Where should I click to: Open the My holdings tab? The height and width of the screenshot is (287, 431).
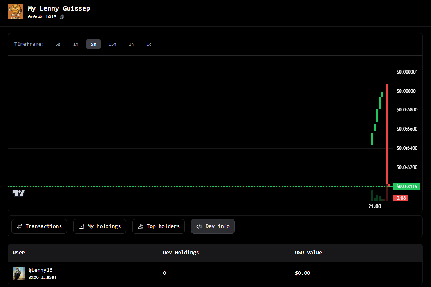pyautogui.click(x=99, y=226)
